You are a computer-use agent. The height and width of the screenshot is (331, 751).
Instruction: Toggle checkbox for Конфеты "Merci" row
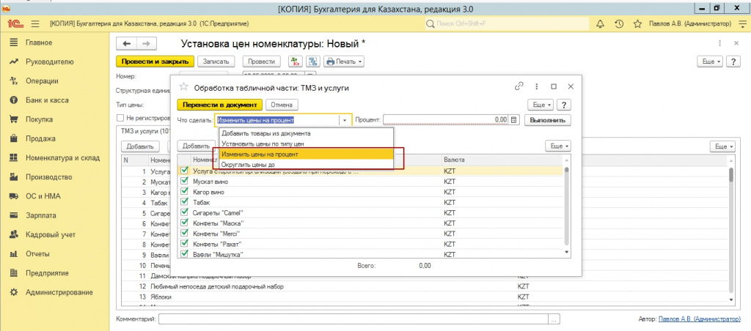(x=184, y=233)
